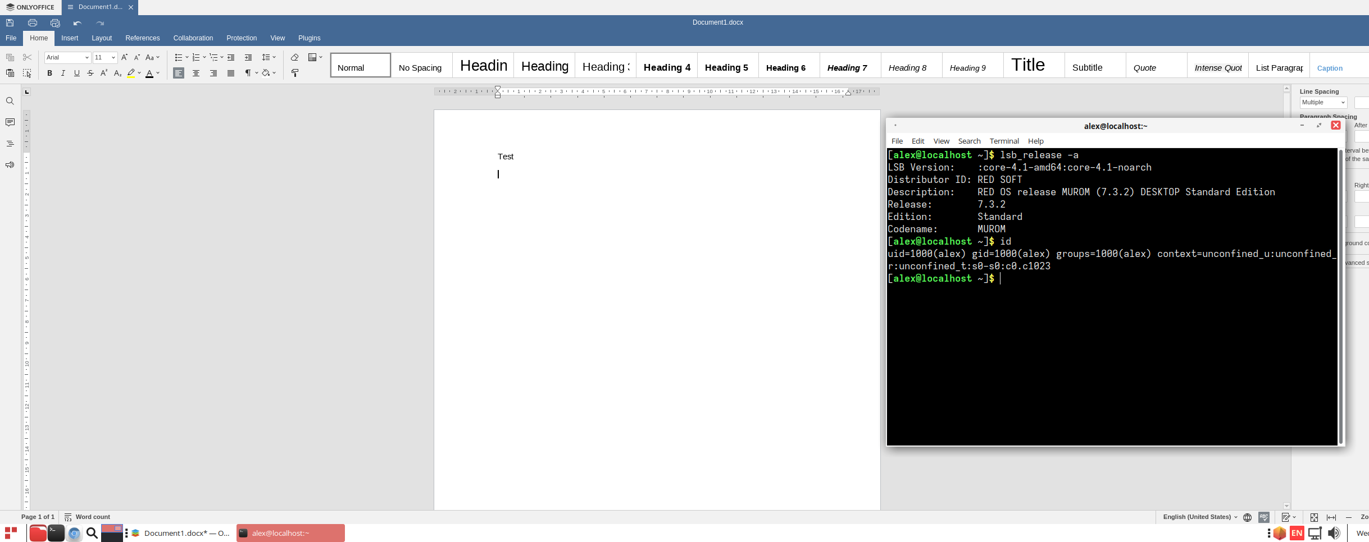Open the Navigation headings panel in sidebar
This screenshot has height=542, width=1369.
coord(10,144)
